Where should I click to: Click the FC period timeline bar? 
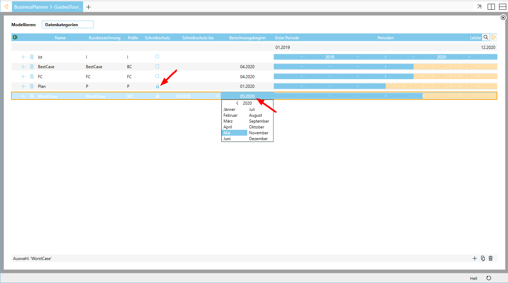(386, 76)
